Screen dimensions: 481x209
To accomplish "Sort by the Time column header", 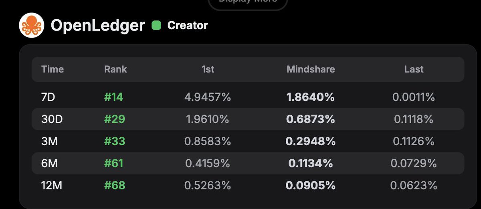I will click(53, 69).
